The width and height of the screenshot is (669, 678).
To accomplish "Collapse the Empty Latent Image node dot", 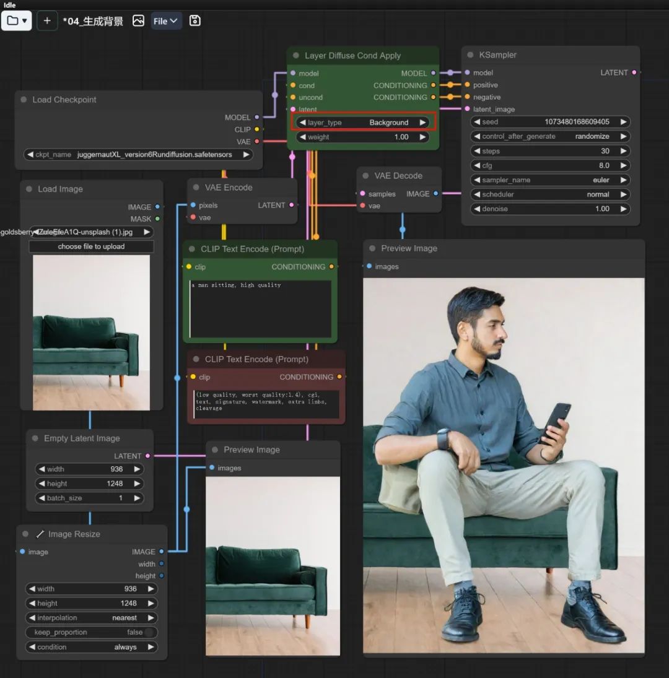I will [35, 438].
